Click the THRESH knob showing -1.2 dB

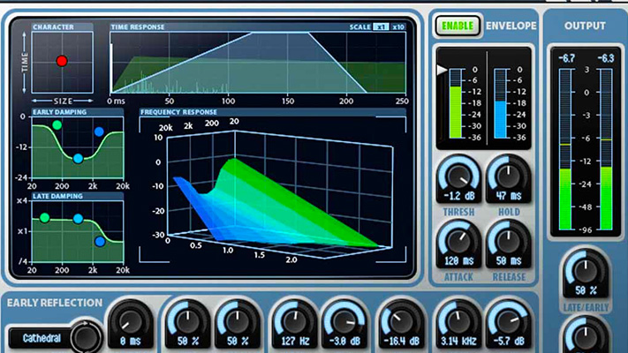pyautogui.click(x=457, y=175)
